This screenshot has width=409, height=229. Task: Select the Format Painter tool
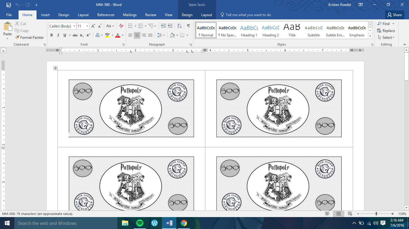tap(29, 38)
